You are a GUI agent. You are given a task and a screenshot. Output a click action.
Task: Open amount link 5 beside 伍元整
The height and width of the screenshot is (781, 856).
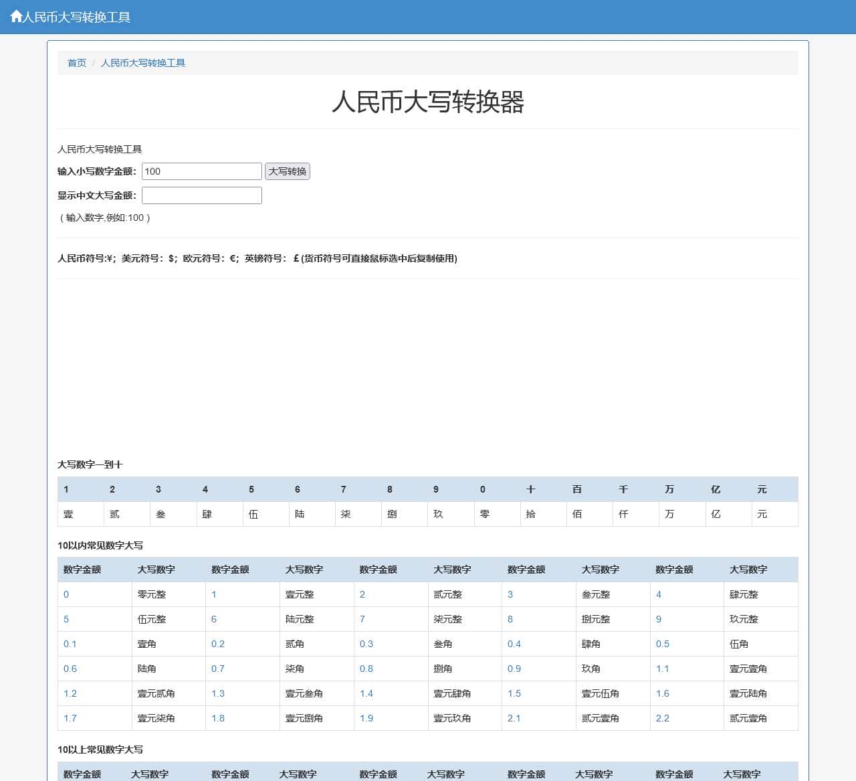66,619
